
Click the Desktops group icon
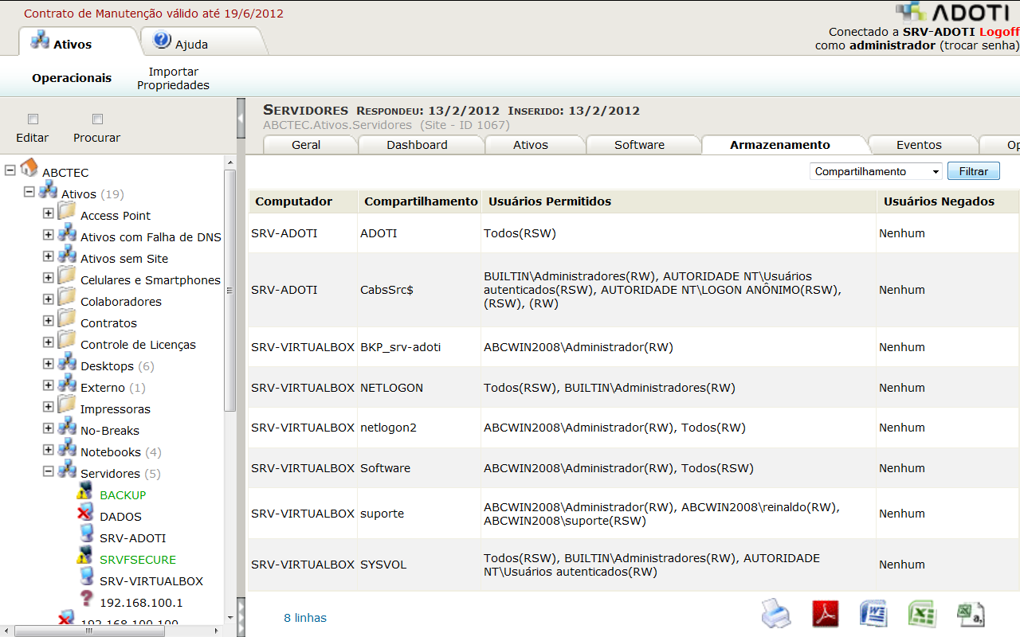(x=68, y=363)
